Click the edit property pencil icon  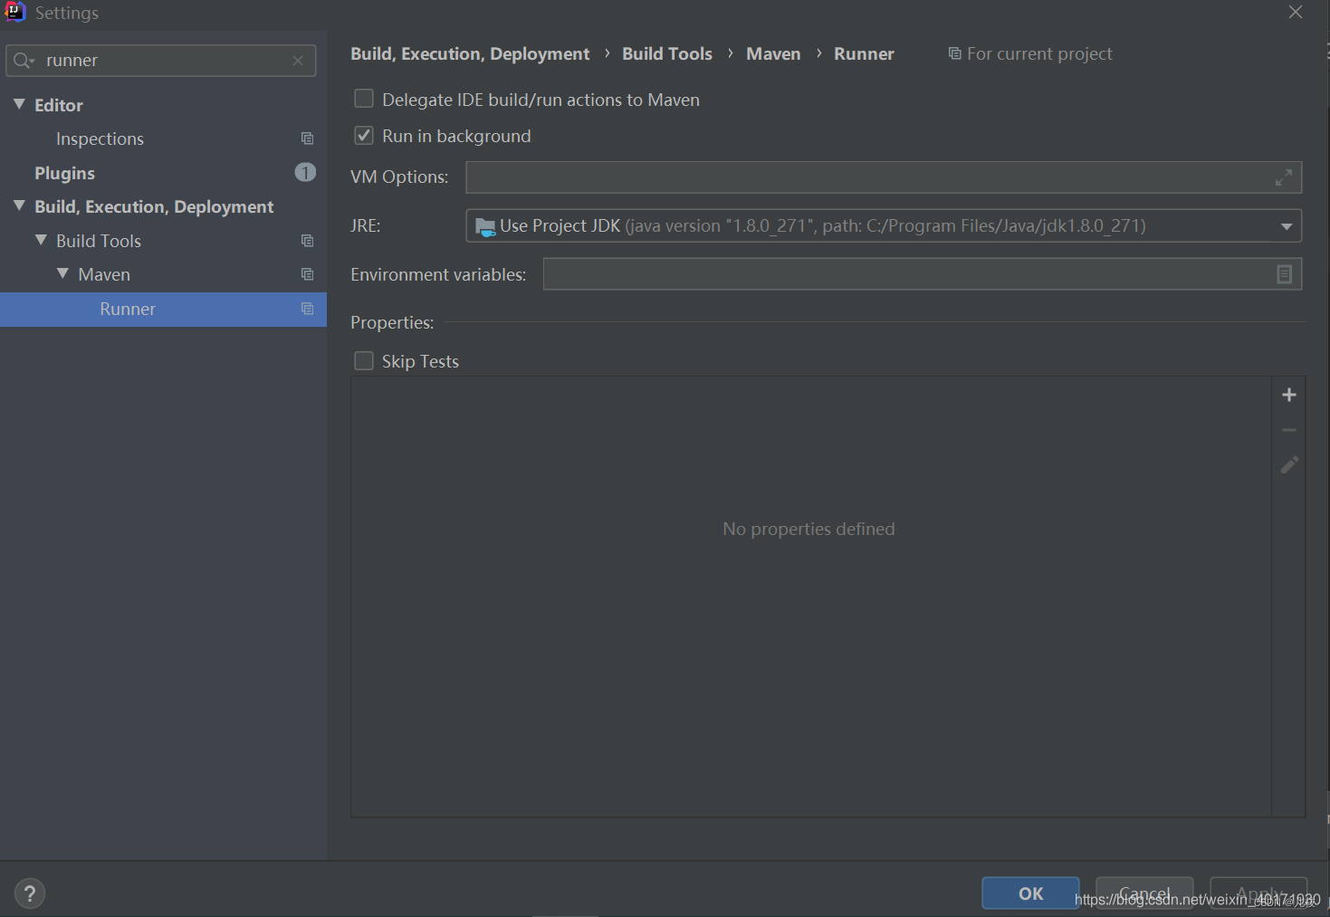pos(1289,464)
